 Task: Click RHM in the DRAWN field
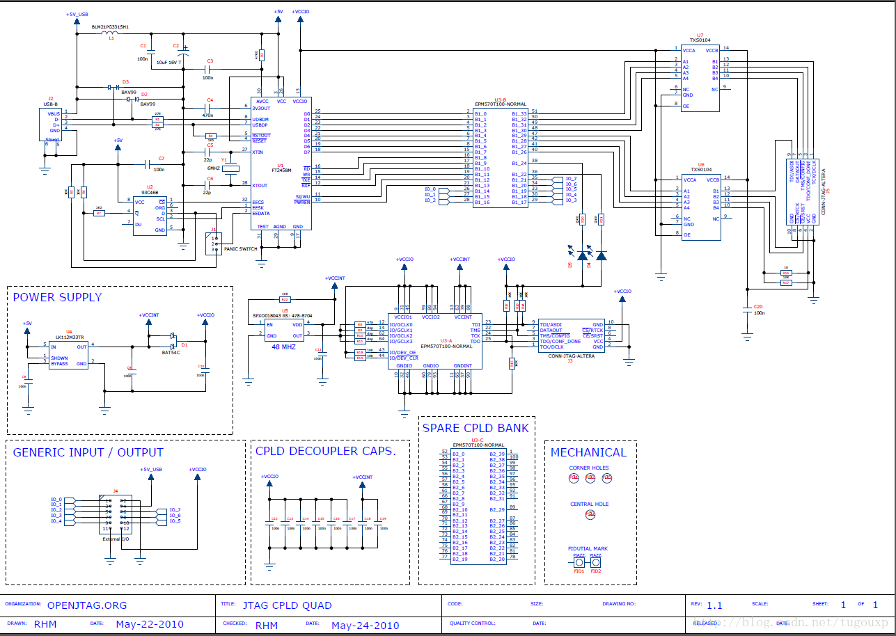(45, 625)
